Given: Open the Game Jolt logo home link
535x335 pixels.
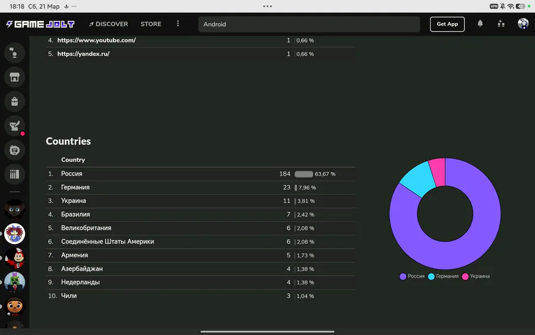Looking at the screenshot, I should click(40, 24).
